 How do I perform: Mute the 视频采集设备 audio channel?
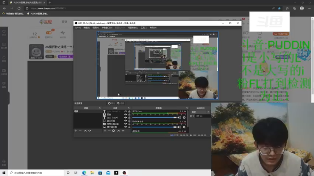click(179, 127)
